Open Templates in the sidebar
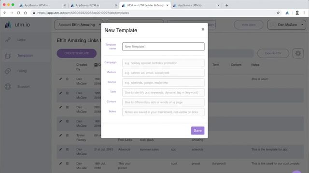 click(x=25, y=56)
